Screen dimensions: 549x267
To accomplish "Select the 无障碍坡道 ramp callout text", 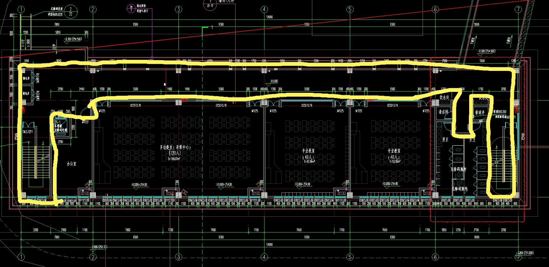I will pyautogui.click(x=57, y=9).
